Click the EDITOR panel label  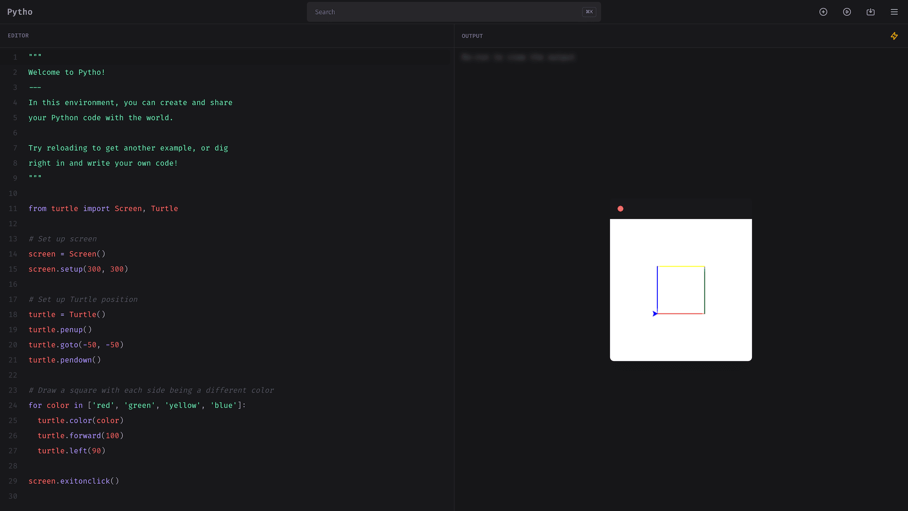(18, 35)
